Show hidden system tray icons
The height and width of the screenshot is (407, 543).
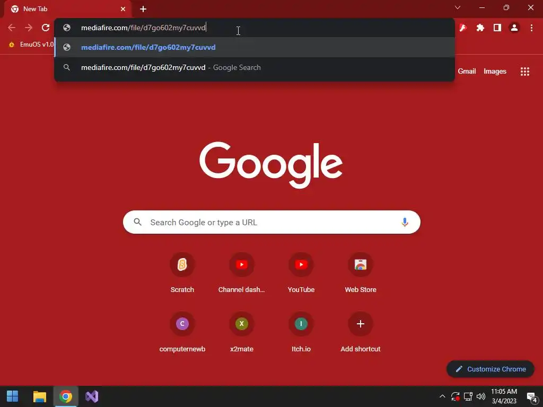(442, 396)
